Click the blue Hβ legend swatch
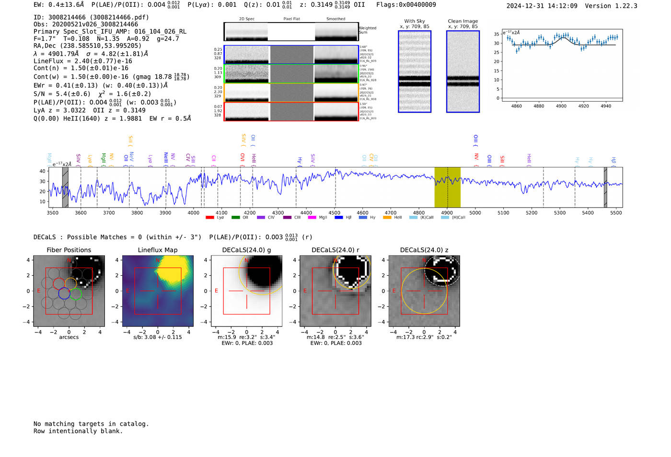The image size is (671, 457). [339, 217]
